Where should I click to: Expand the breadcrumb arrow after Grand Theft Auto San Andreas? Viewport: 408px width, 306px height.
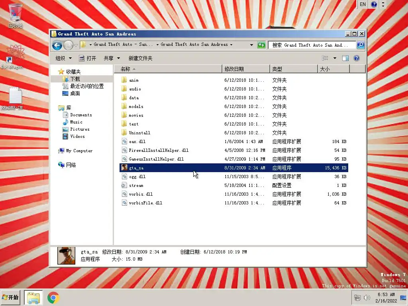(231, 45)
